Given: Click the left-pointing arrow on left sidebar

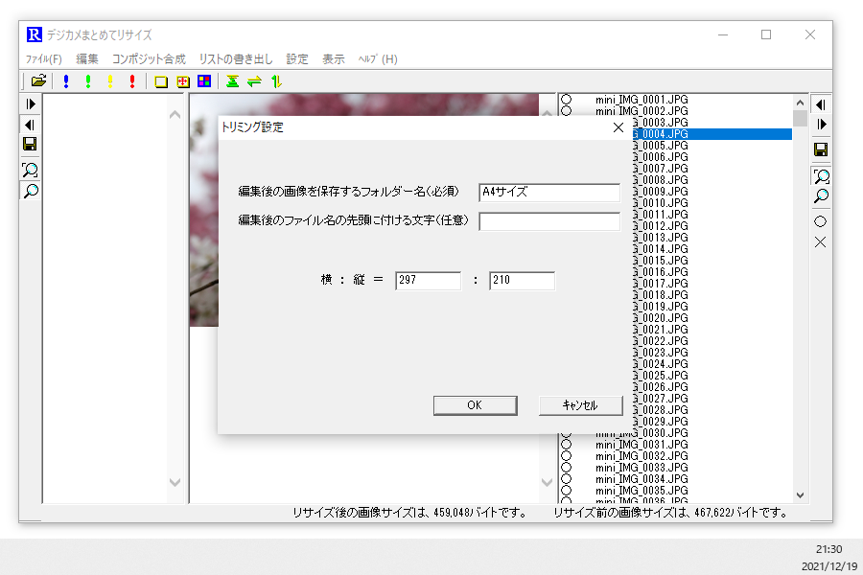Looking at the screenshot, I should (x=31, y=125).
